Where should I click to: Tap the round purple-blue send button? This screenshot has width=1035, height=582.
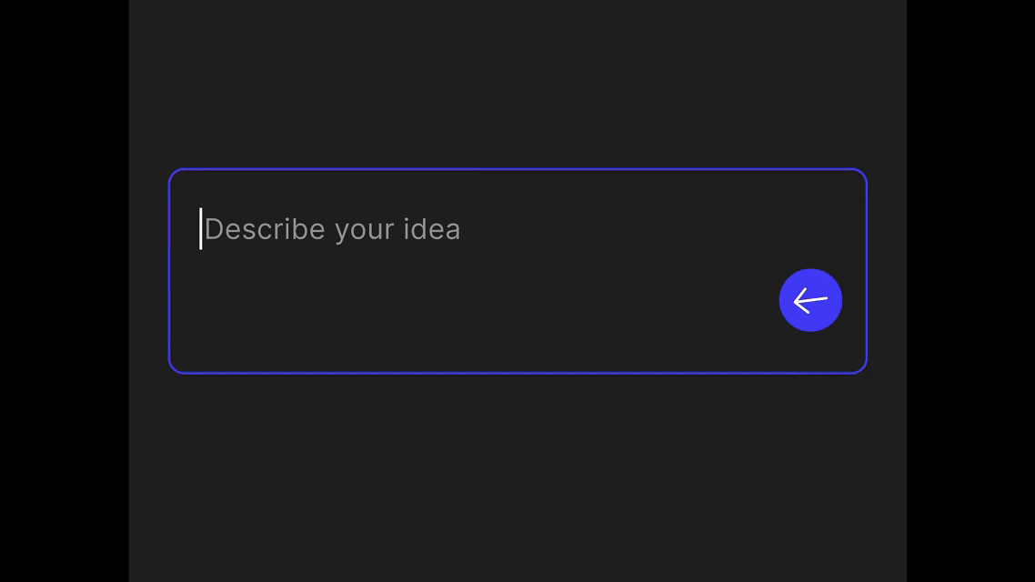click(810, 300)
